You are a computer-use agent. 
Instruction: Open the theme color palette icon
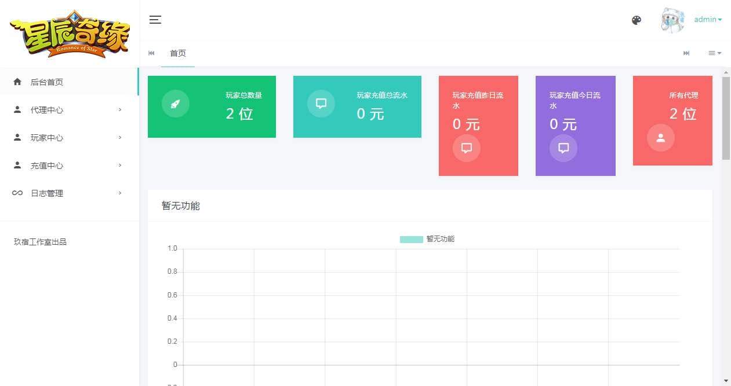(637, 20)
